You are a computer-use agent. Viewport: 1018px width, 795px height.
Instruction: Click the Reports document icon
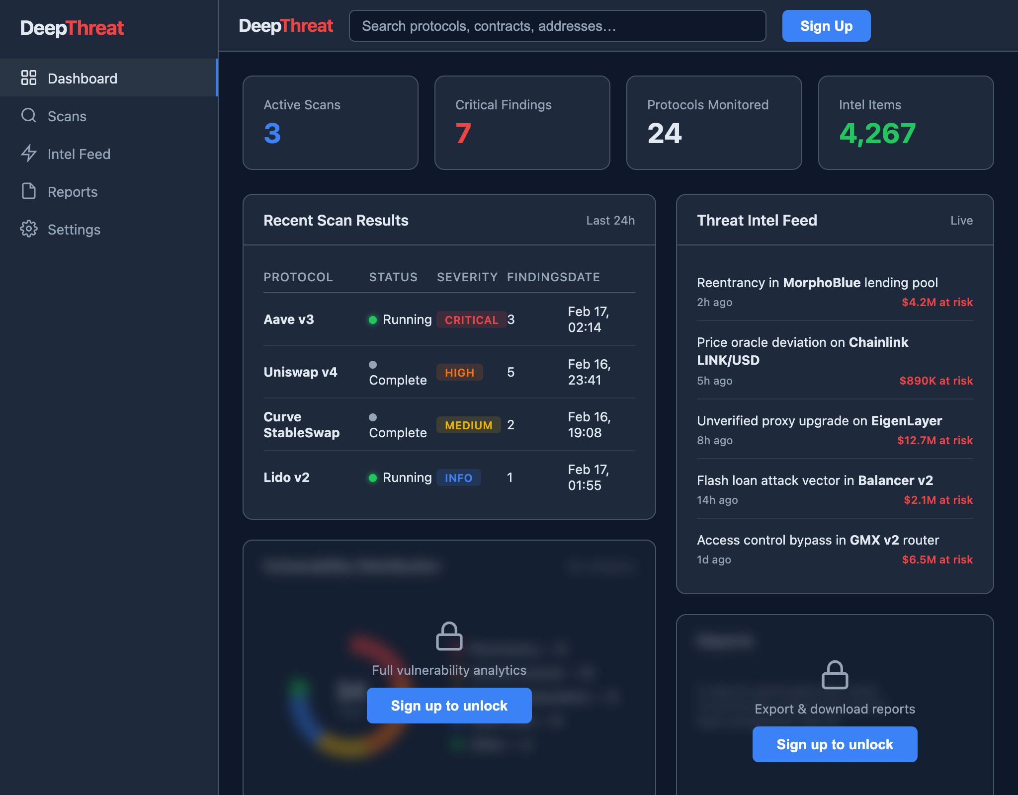(29, 191)
